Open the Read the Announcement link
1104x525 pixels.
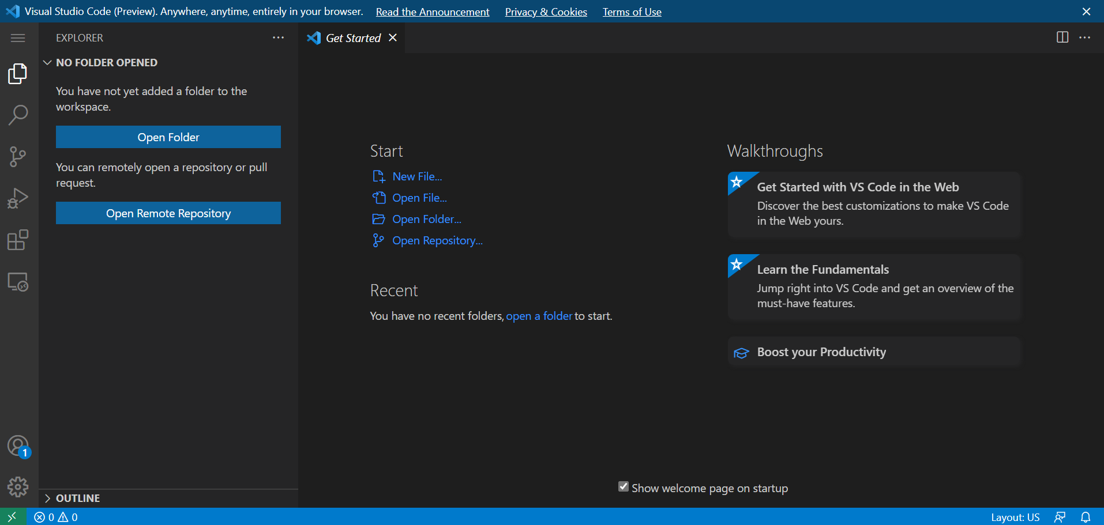(433, 12)
